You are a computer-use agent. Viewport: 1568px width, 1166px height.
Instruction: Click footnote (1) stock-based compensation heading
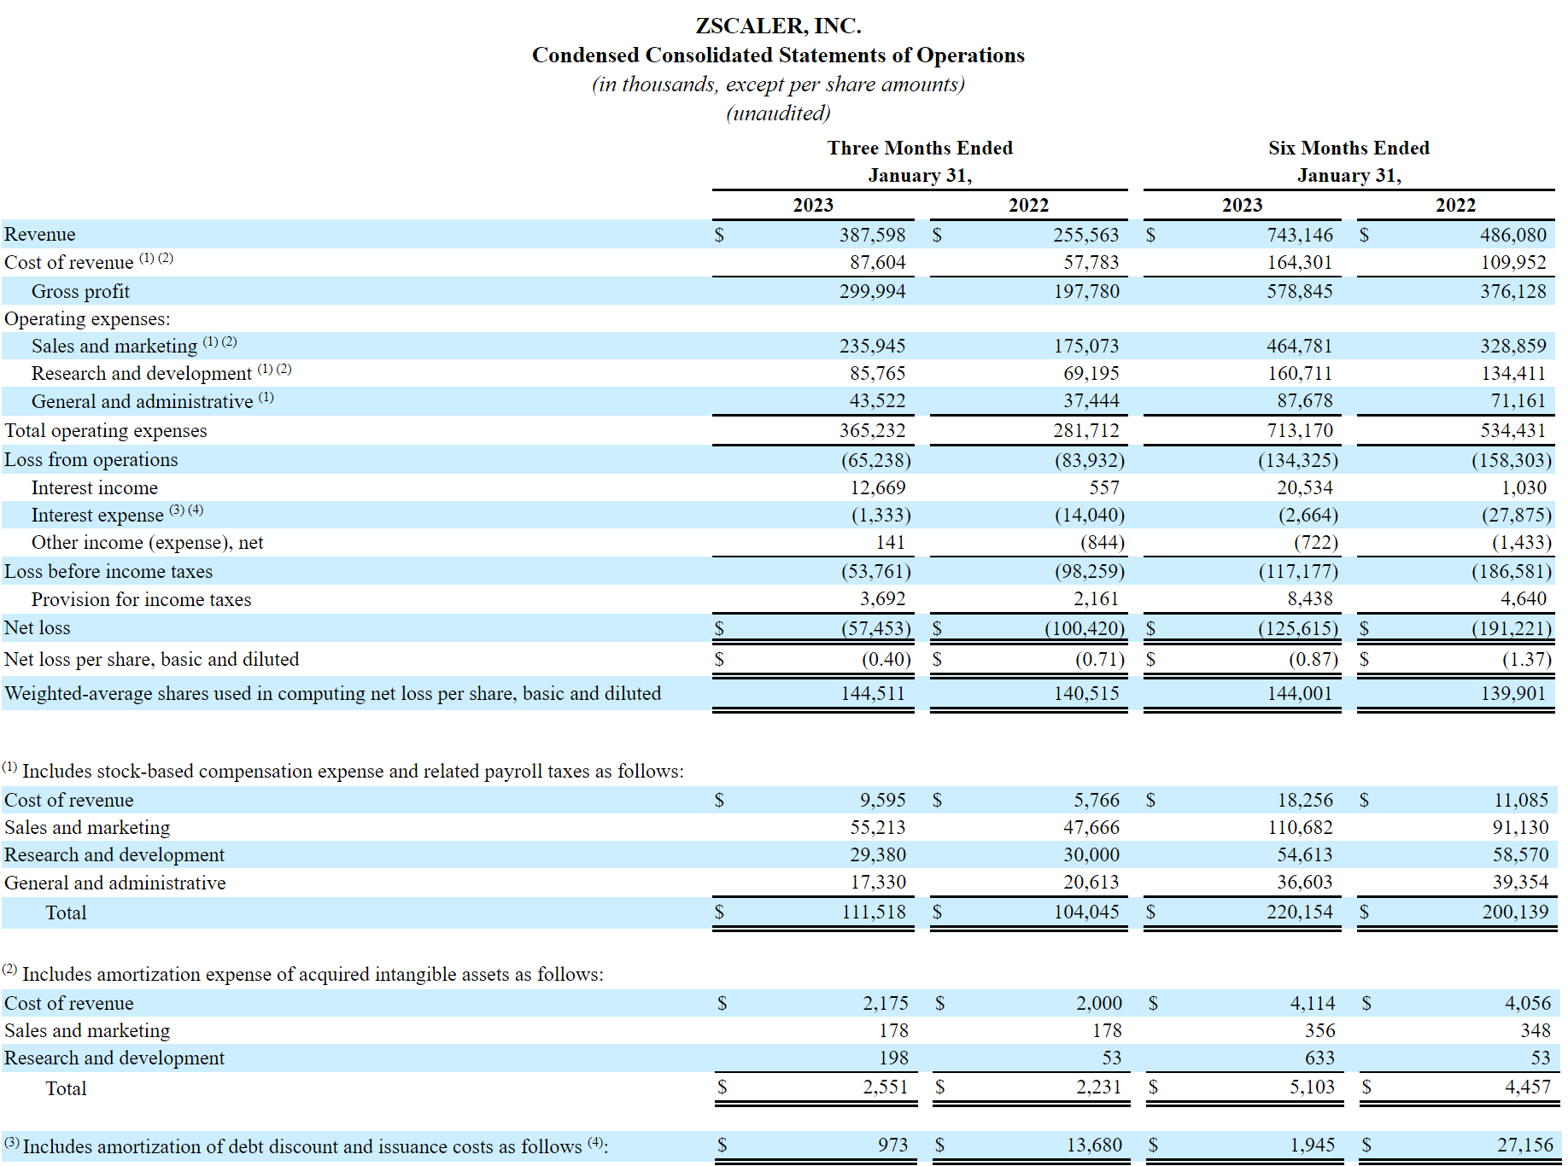pyautogui.click(x=343, y=770)
